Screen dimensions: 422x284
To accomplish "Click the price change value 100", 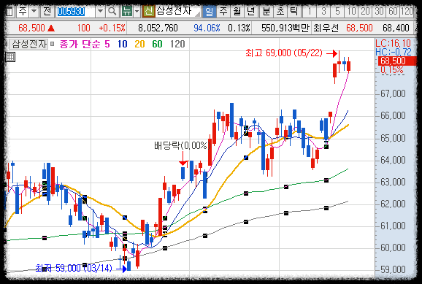I will coord(83,28).
